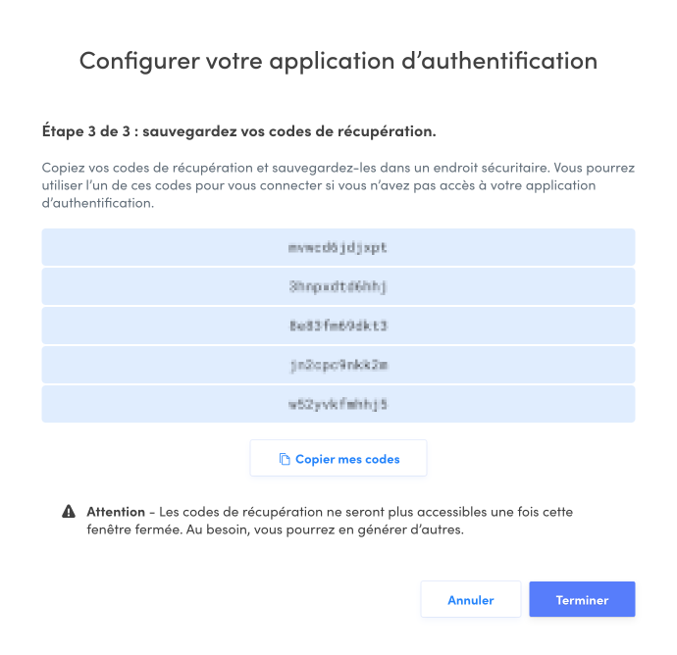
Task: Click the fourth recovery code starting with jn2c
Action: pos(338,365)
